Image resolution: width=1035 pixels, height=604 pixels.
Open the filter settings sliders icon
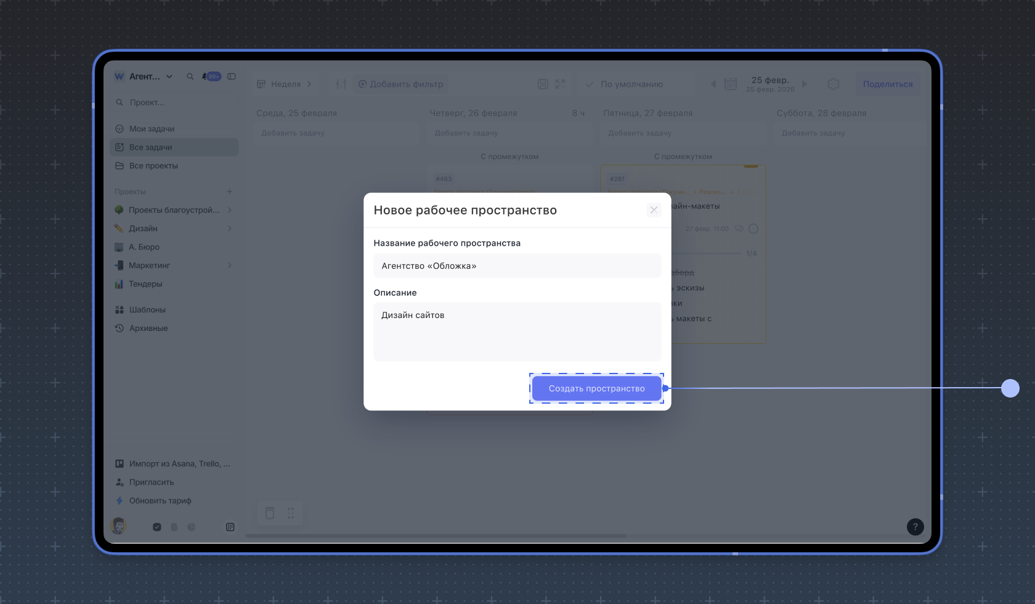[341, 84]
